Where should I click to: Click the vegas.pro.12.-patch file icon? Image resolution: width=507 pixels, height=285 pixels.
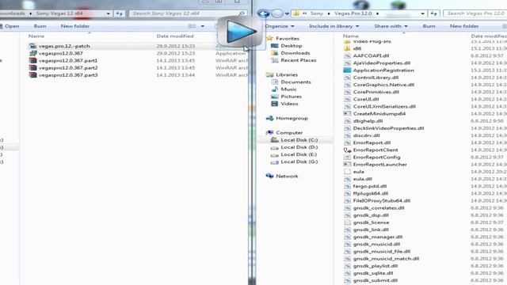point(32,46)
